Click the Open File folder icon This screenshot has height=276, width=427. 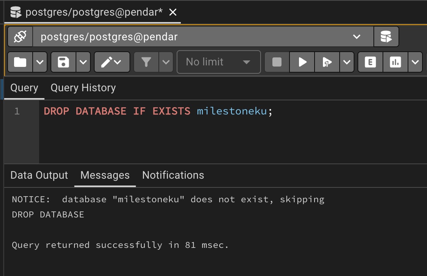pyautogui.click(x=20, y=62)
